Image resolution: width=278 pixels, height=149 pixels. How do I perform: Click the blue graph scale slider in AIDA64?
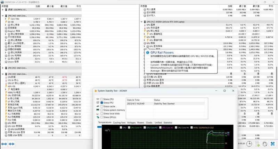click(99, 127)
